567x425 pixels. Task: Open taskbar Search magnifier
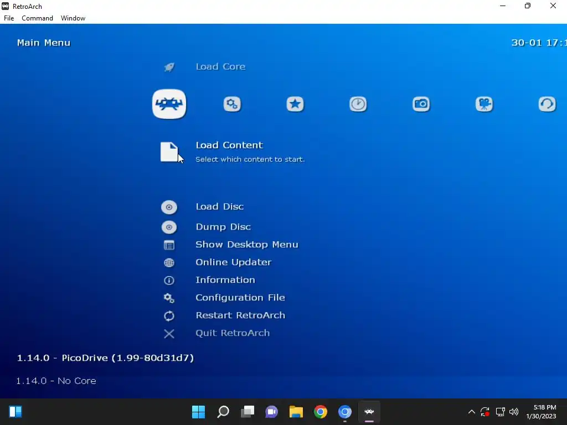click(223, 412)
